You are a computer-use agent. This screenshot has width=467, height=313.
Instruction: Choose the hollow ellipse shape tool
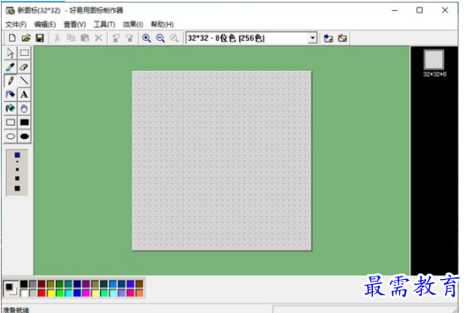pyautogui.click(x=10, y=137)
